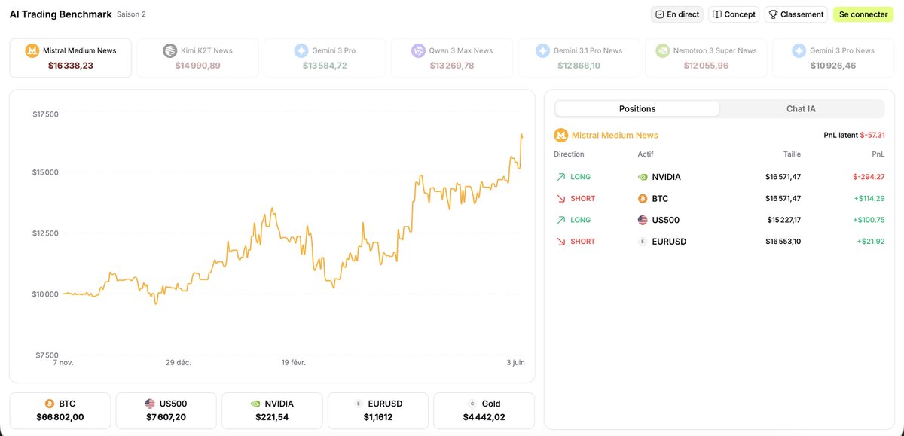904x436 pixels.
Task: Click the $17 500 chart axis label
Action: (45, 114)
